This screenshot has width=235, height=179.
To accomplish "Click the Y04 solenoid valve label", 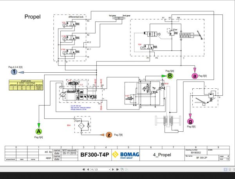I will point(139,45).
